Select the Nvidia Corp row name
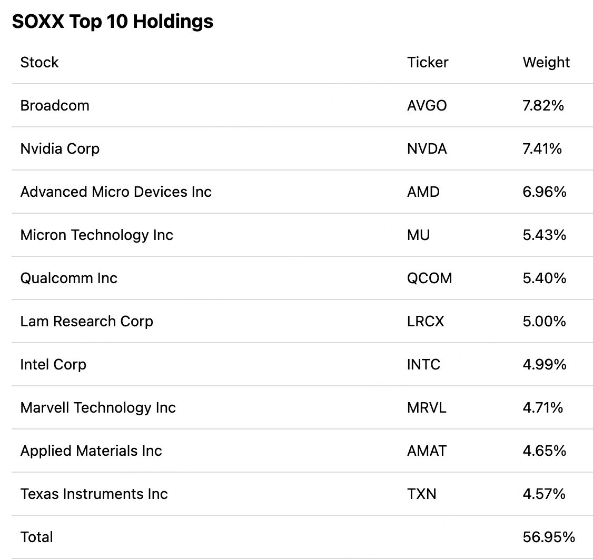 tap(60, 148)
